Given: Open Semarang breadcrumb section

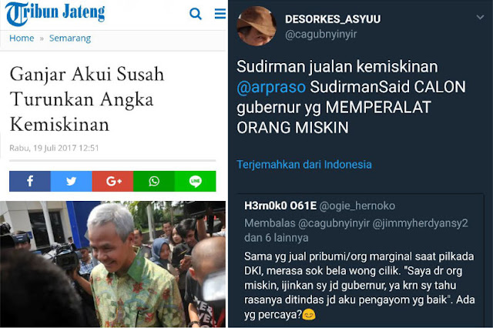Looking at the screenshot, I should [70, 38].
